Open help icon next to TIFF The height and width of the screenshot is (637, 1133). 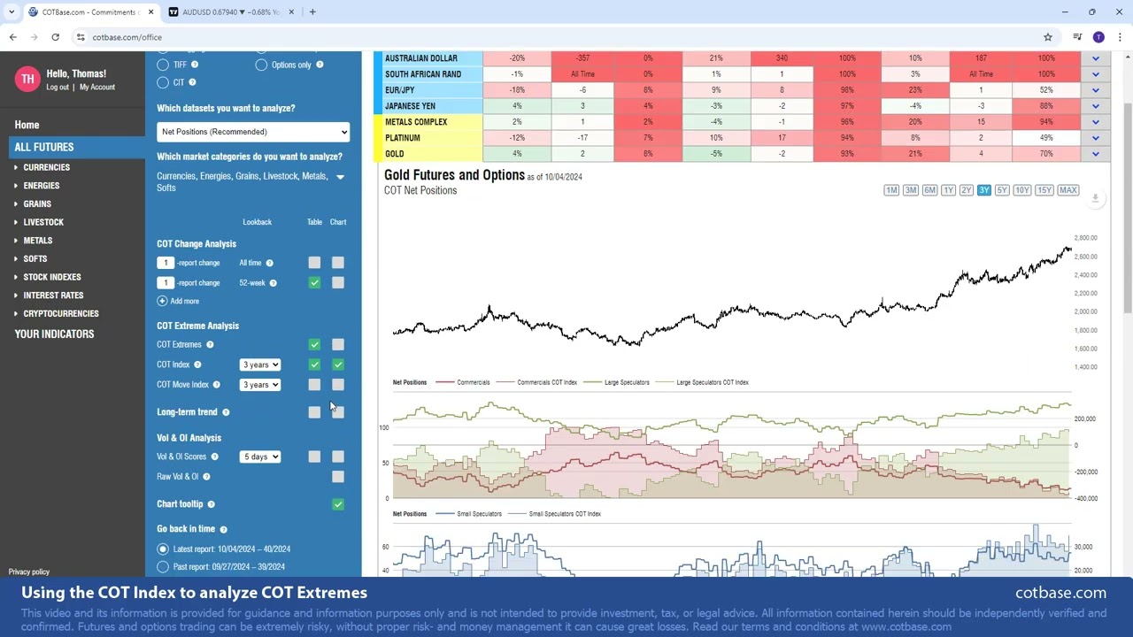194,65
